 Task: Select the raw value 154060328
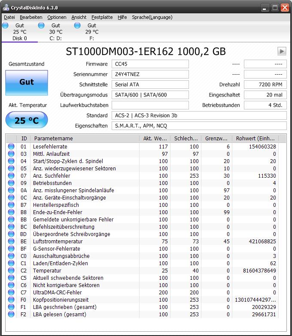pos(262,147)
